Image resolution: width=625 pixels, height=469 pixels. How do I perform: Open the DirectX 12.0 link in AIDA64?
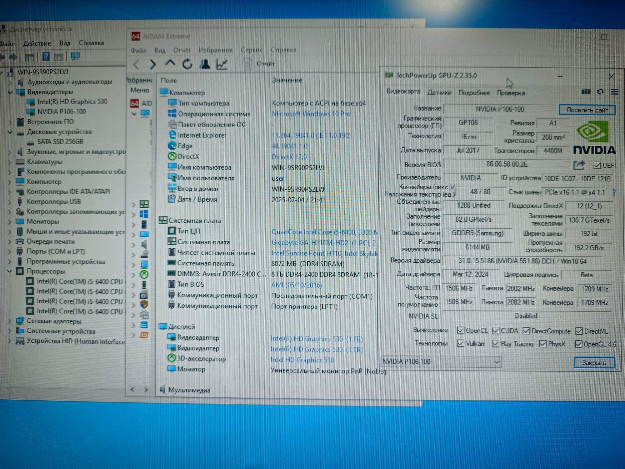[289, 157]
